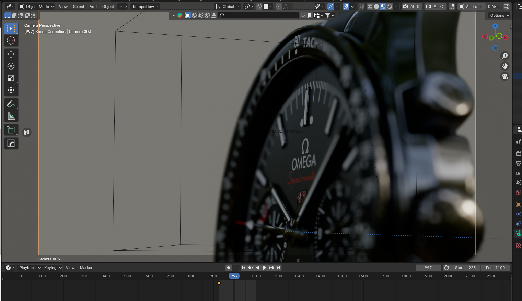Image resolution: width=522 pixels, height=301 pixels.
Task: Open the Object Mode dropdown
Action: 36,7
